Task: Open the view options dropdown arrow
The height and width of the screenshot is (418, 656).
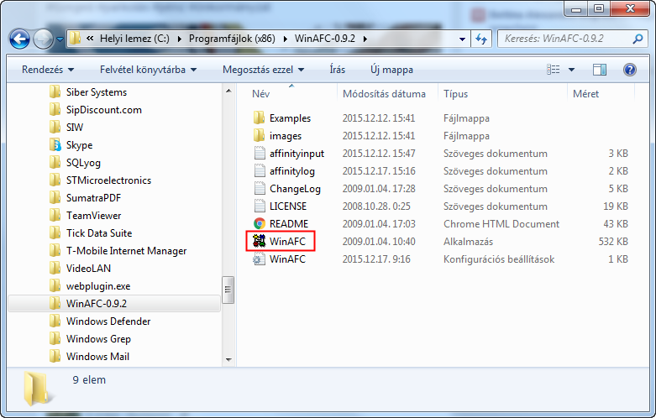Action: pos(571,70)
